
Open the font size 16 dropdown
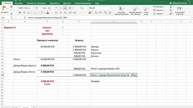click(x=41, y=8)
